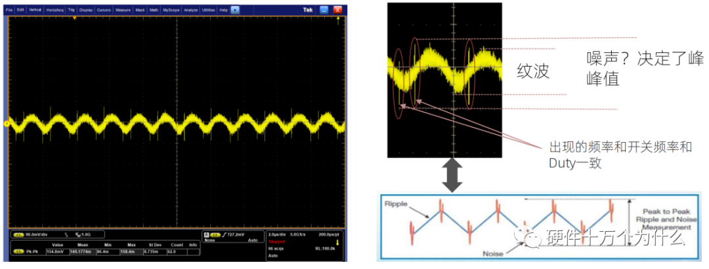The height and width of the screenshot is (269, 709).
Task: Click the Pk-Pk Value field 154.8mV
Action: pyautogui.click(x=57, y=251)
